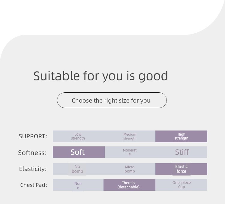
Task: Pick None for the Chest Pad
Action: coord(78,185)
